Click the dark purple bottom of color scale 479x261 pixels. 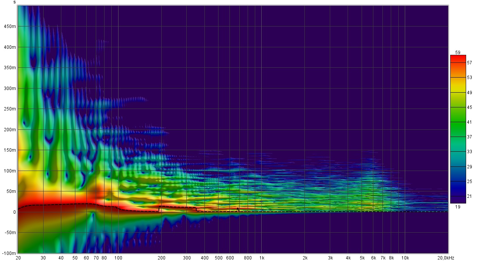[458, 201]
